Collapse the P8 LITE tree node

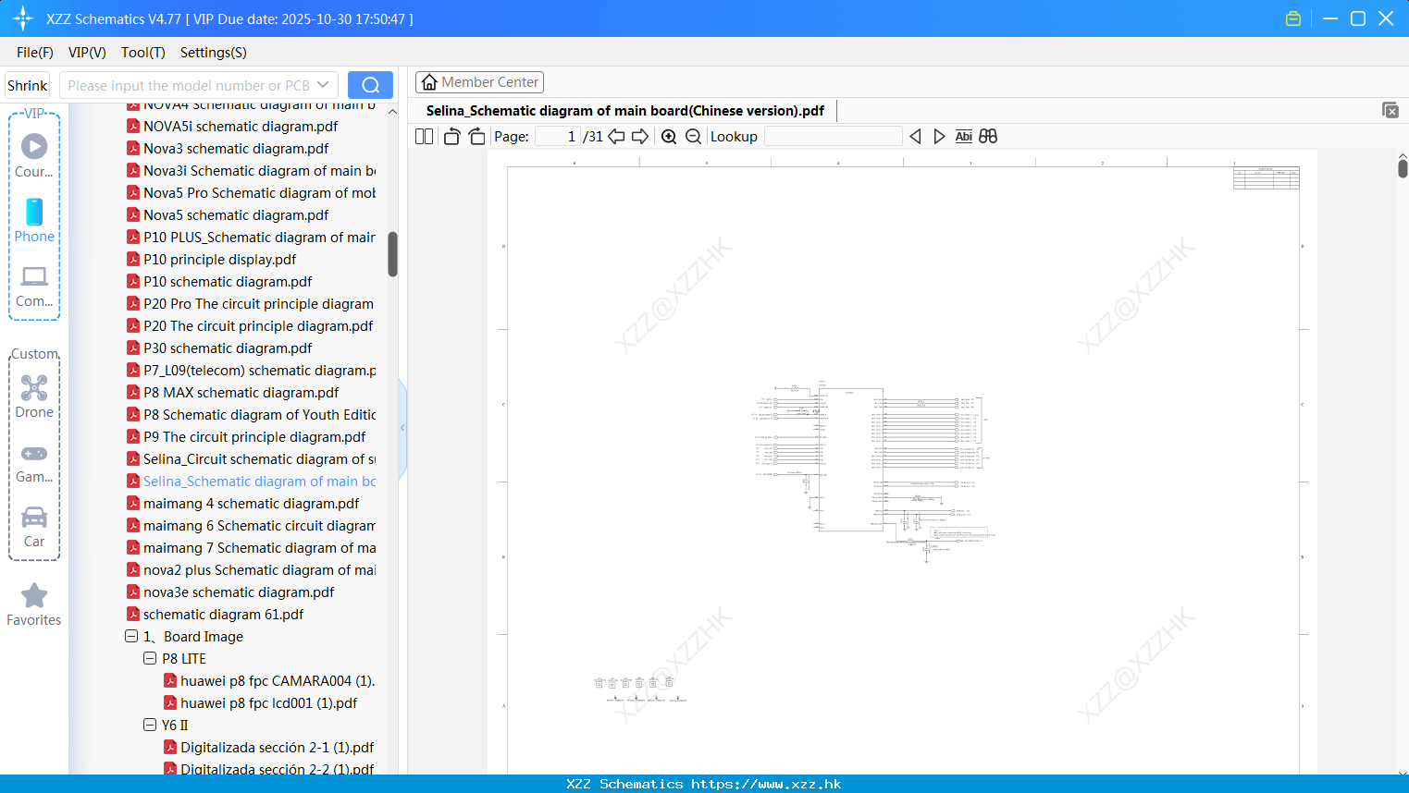[150, 658]
